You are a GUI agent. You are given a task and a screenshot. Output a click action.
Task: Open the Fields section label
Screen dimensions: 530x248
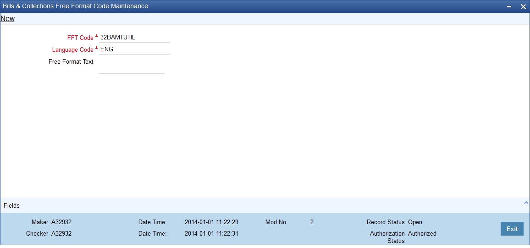(x=11, y=205)
